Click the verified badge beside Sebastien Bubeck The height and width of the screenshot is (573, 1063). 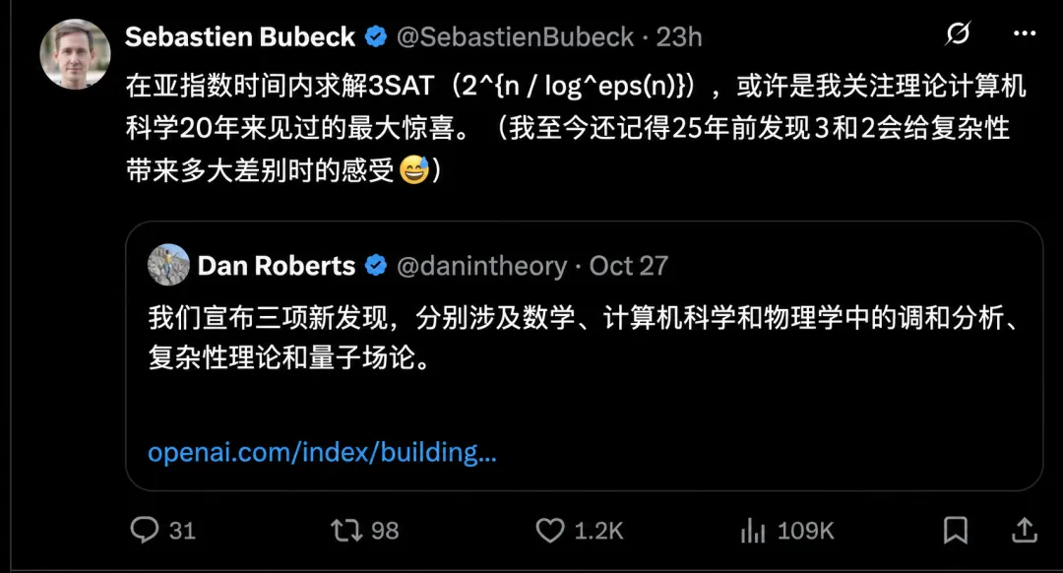(x=376, y=36)
